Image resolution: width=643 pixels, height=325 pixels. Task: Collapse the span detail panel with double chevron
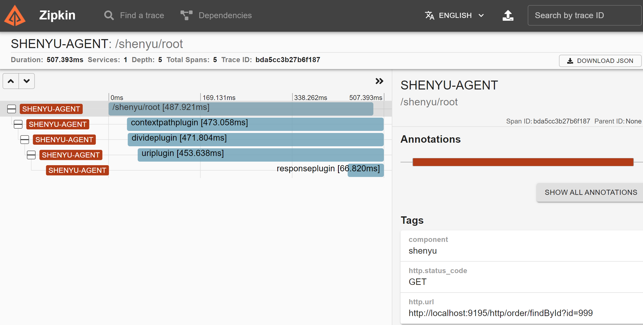point(379,81)
